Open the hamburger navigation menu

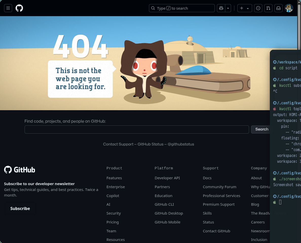click(8, 8)
